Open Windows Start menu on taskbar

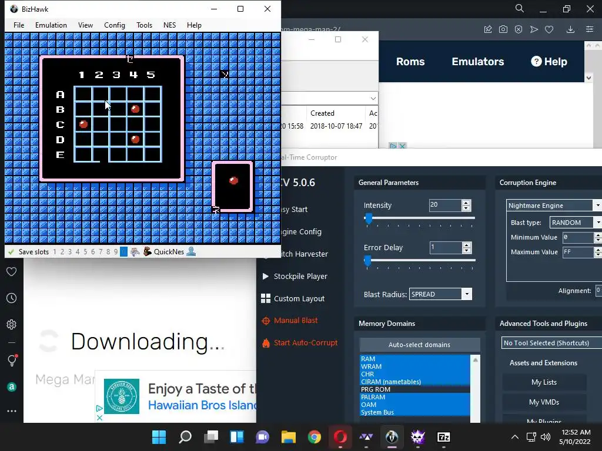click(159, 437)
